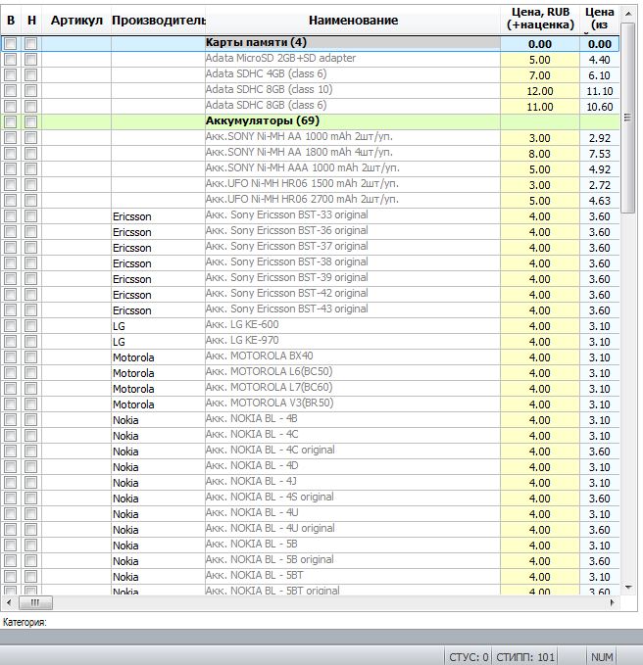Select Акк.UFO Ni-MH HR06 1500 mAh 2шт/уп.
This screenshot has height=665, width=643.
pyautogui.click(x=310, y=185)
